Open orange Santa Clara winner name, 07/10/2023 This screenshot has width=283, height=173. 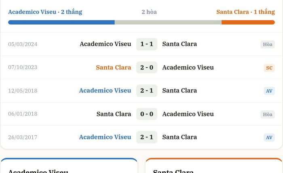(114, 68)
